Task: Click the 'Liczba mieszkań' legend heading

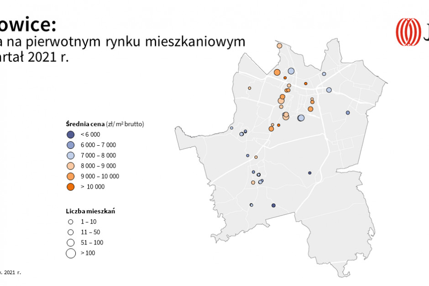Action: point(90,211)
